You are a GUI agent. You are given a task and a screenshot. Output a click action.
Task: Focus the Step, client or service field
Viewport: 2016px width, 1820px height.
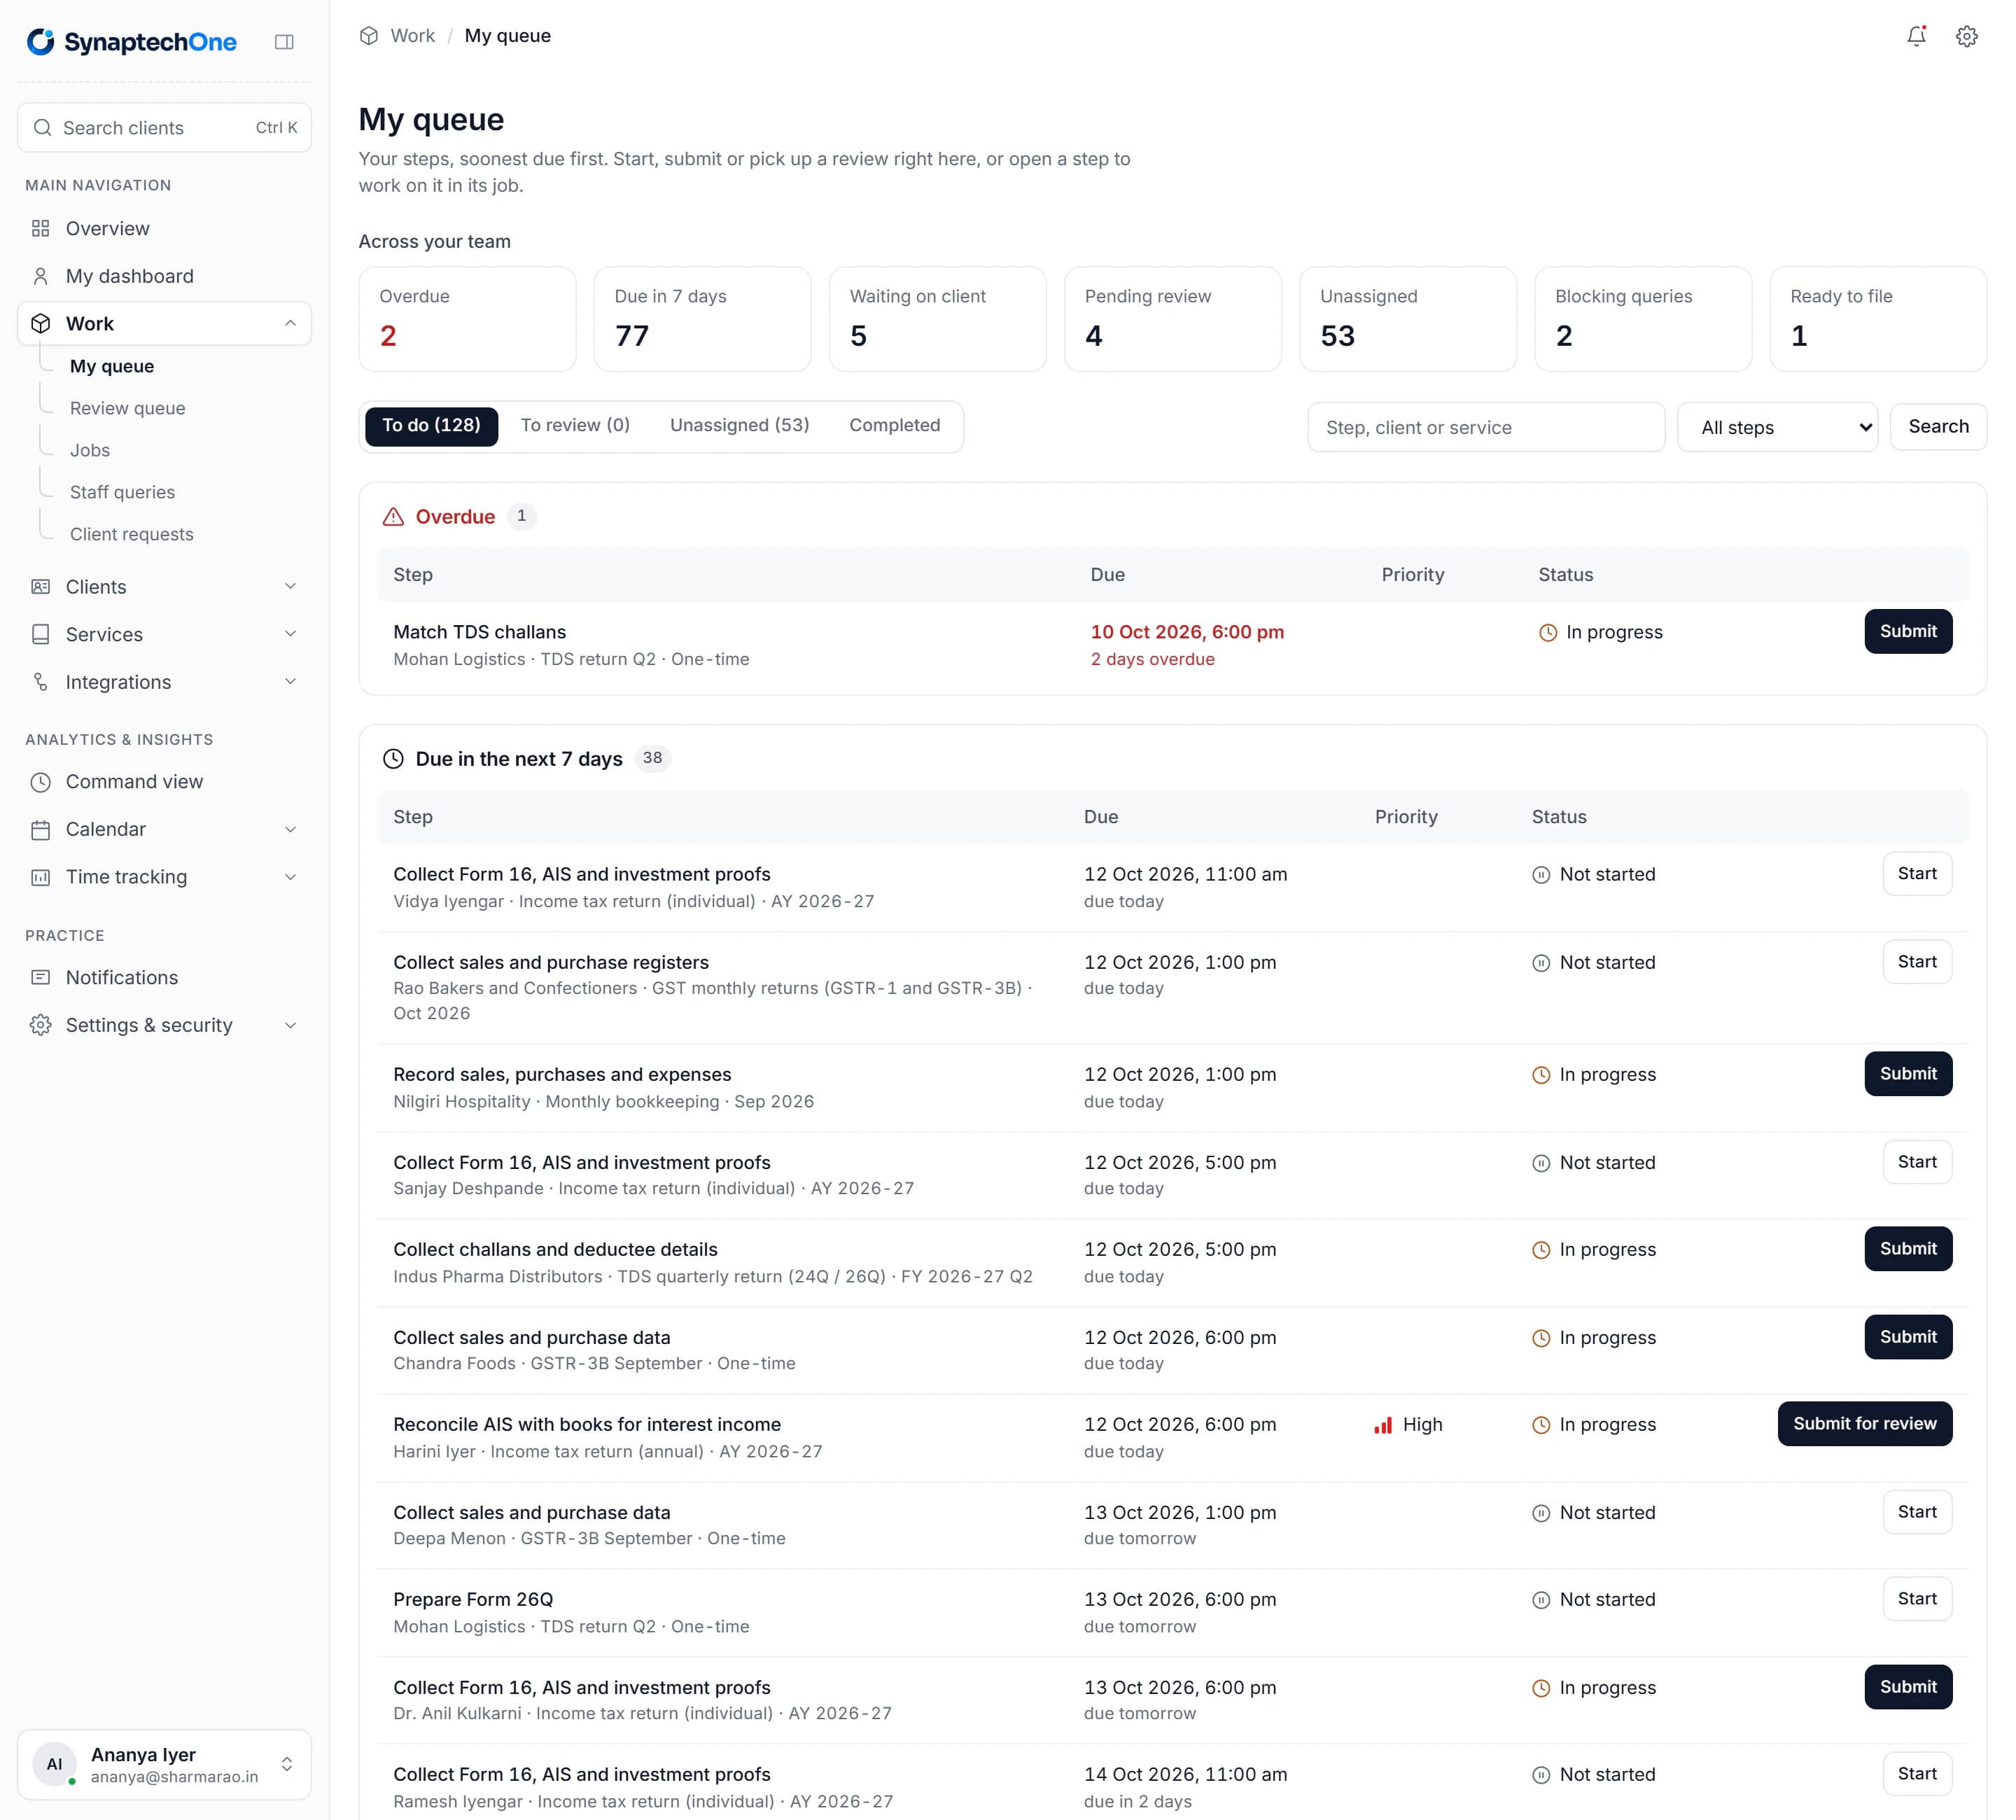tap(1486, 428)
